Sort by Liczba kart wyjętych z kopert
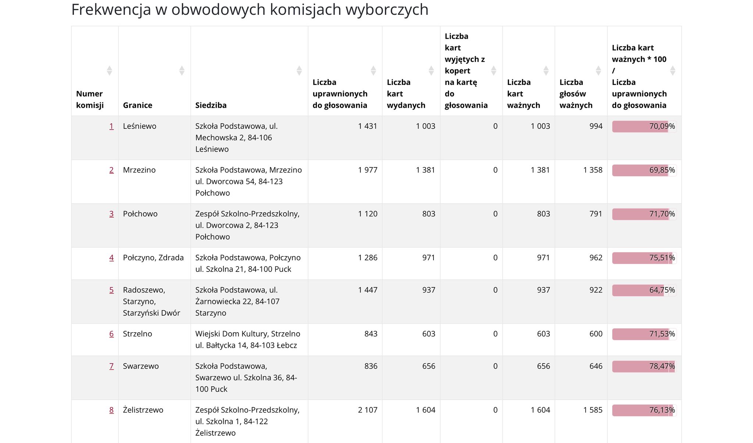Image resolution: width=753 pixels, height=443 pixels. click(x=493, y=71)
